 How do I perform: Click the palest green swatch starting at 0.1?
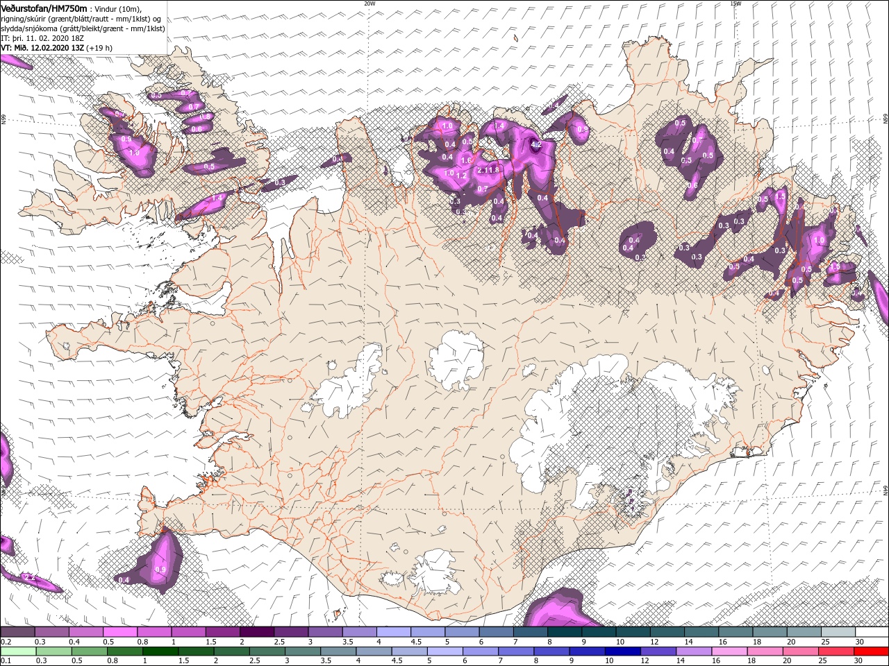click(x=17, y=651)
